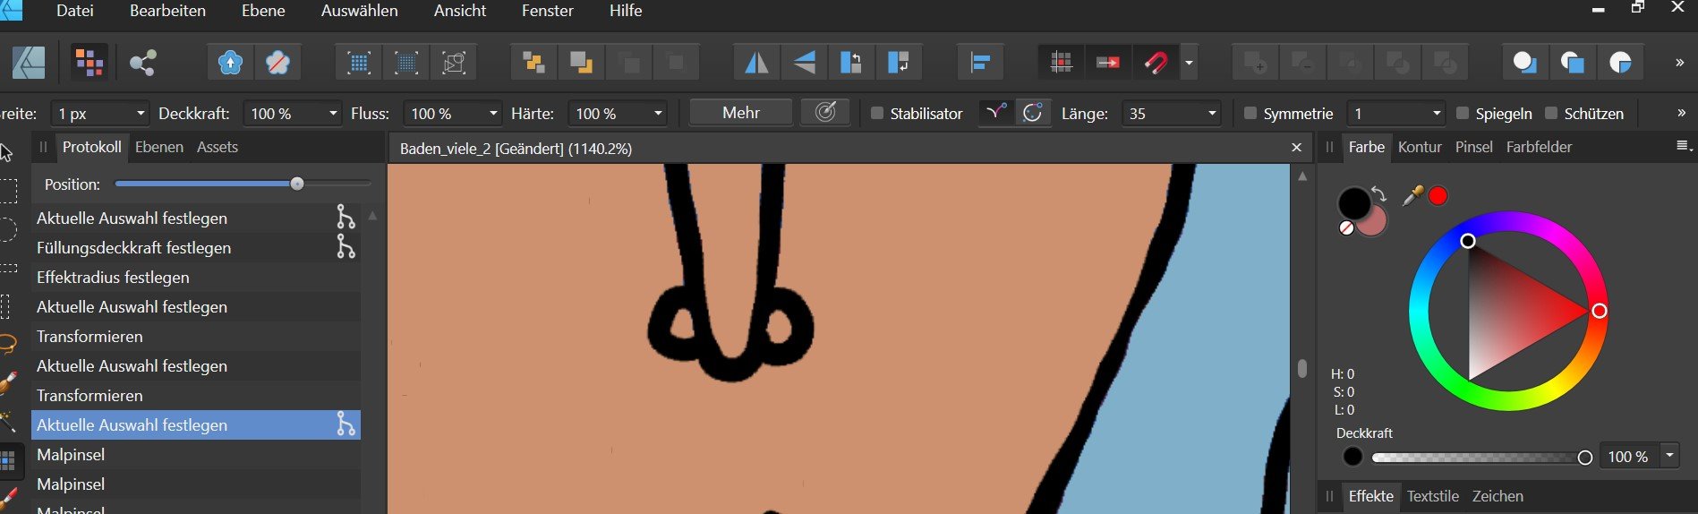
Task: Click branch icon beside Füllungsdeckkraft festlegen
Action: (346, 247)
